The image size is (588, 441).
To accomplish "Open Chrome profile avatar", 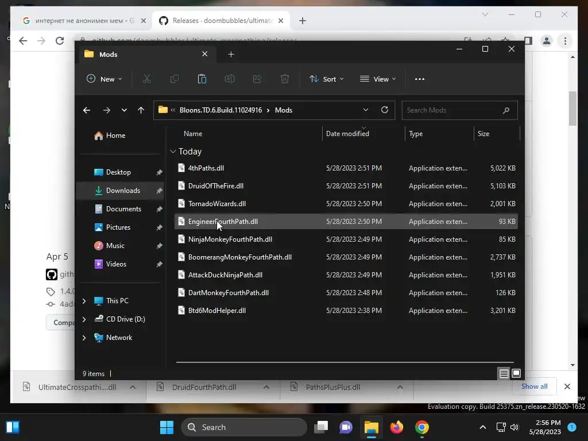I will pyautogui.click(x=547, y=41).
